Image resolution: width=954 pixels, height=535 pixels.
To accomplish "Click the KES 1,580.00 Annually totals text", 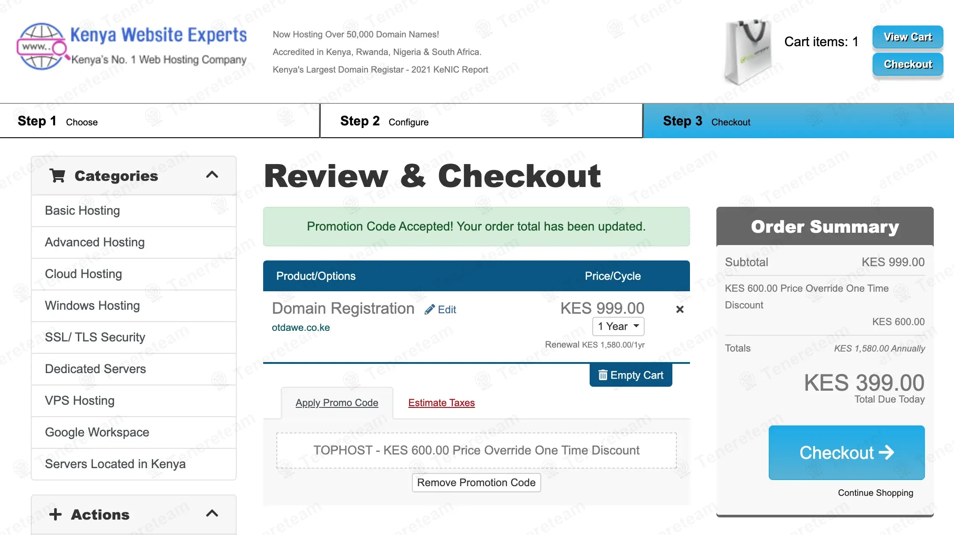I will point(879,348).
